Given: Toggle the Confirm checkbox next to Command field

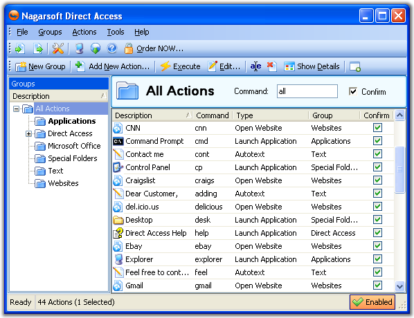Looking at the screenshot, I should tap(353, 91).
